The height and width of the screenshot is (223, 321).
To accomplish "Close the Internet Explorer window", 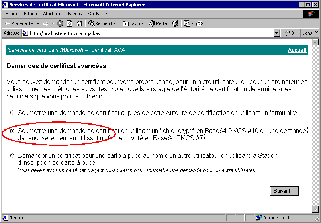I will tap(315, 5).
